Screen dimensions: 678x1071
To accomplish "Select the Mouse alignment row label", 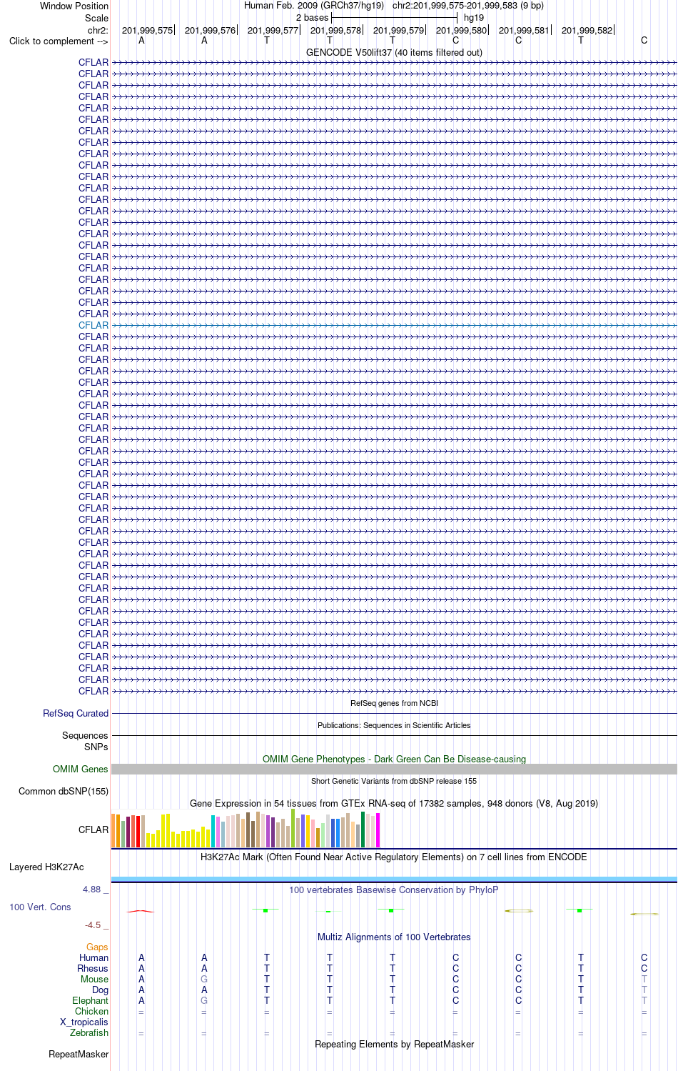I will pyautogui.click(x=94, y=979).
